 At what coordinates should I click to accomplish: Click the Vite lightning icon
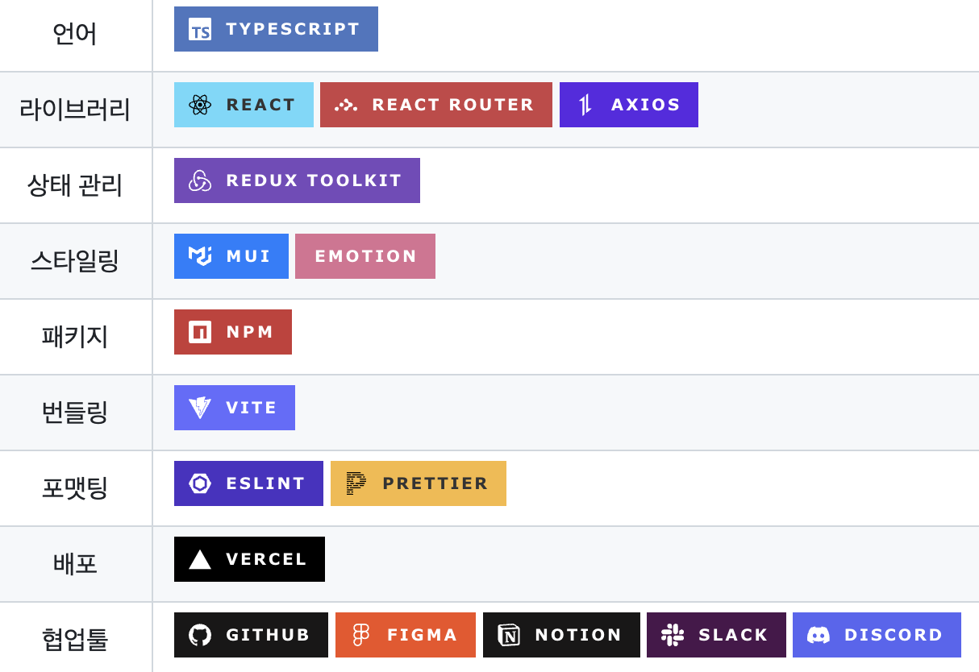point(200,408)
